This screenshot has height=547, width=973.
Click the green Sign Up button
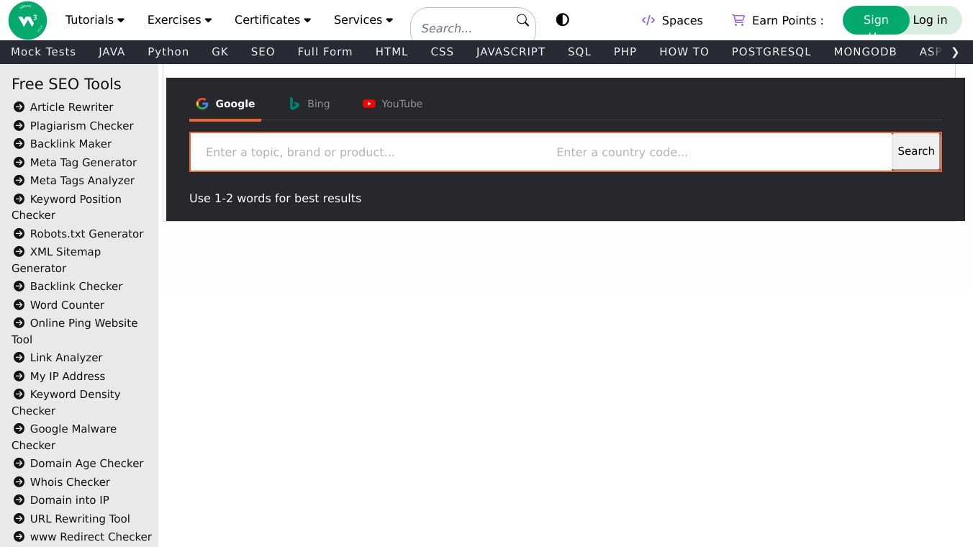876,20
